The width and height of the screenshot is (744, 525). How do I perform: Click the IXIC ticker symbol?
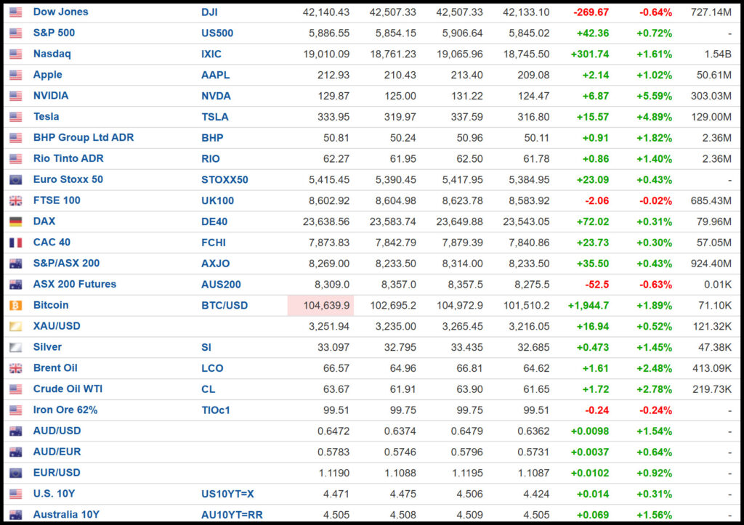point(211,54)
